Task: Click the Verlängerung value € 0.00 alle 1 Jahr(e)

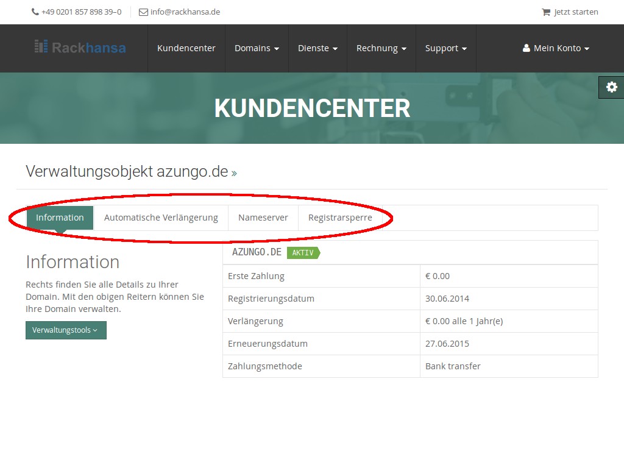Action: tap(464, 322)
